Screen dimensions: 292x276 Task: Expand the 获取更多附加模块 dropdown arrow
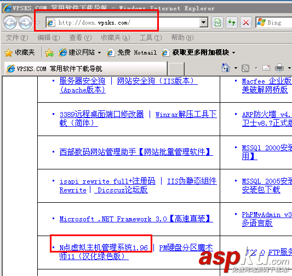pos(234,53)
